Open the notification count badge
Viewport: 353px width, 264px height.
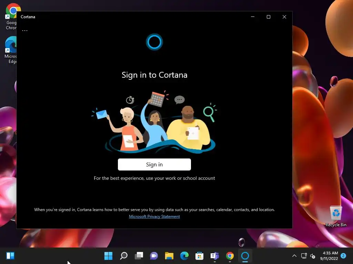tap(343, 256)
